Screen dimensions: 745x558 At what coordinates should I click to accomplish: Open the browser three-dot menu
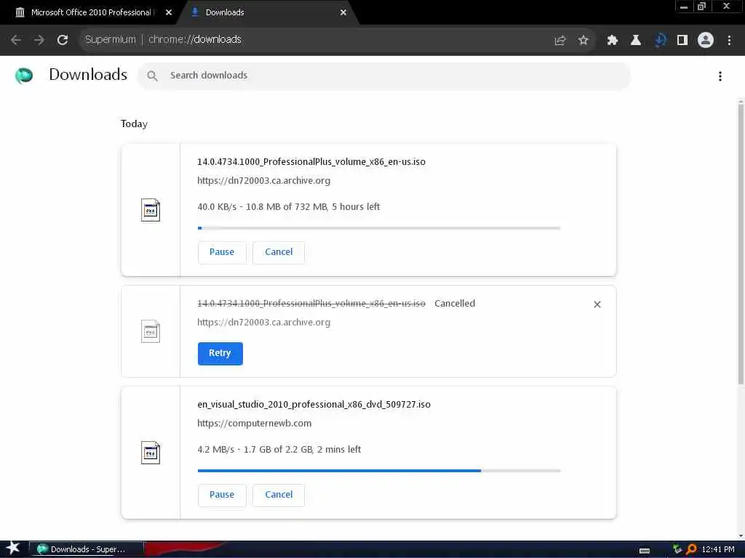(x=729, y=41)
